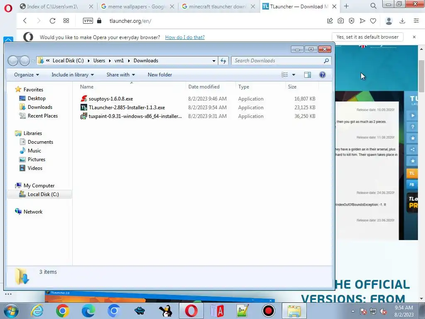425x319 pixels.
Task: Click 'vm1' in the address breadcrumb
Action: point(119,61)
